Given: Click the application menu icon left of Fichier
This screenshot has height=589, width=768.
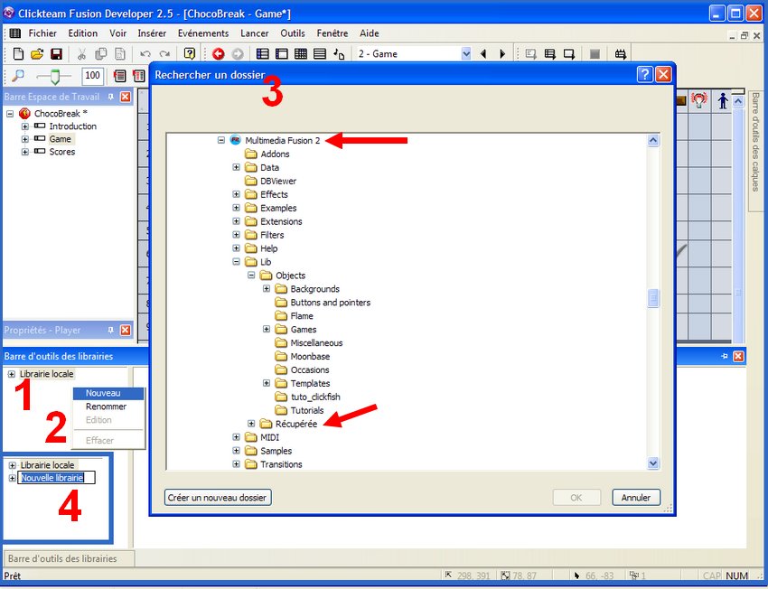Looking at the screenshot, I should click(x=15, y=33).
